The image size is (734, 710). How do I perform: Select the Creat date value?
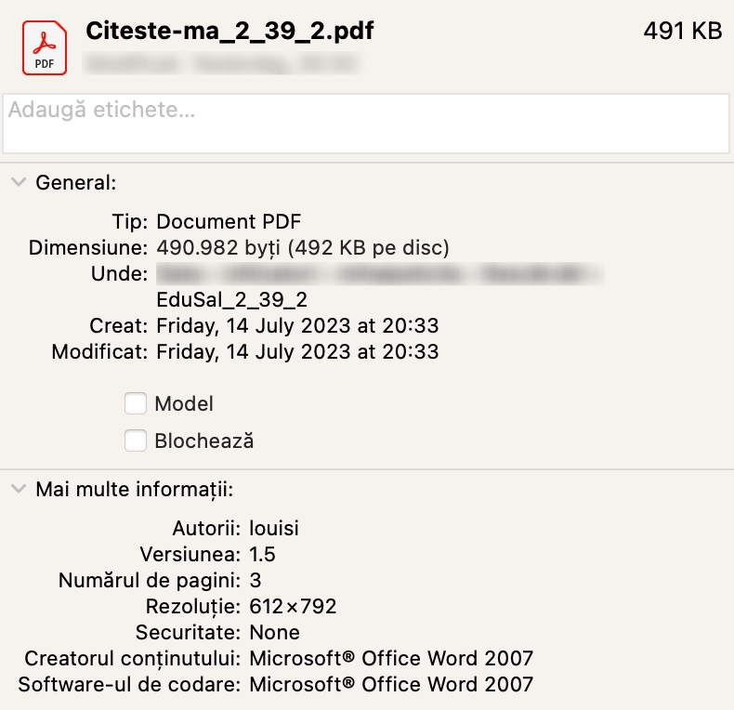tap(297, 326)
